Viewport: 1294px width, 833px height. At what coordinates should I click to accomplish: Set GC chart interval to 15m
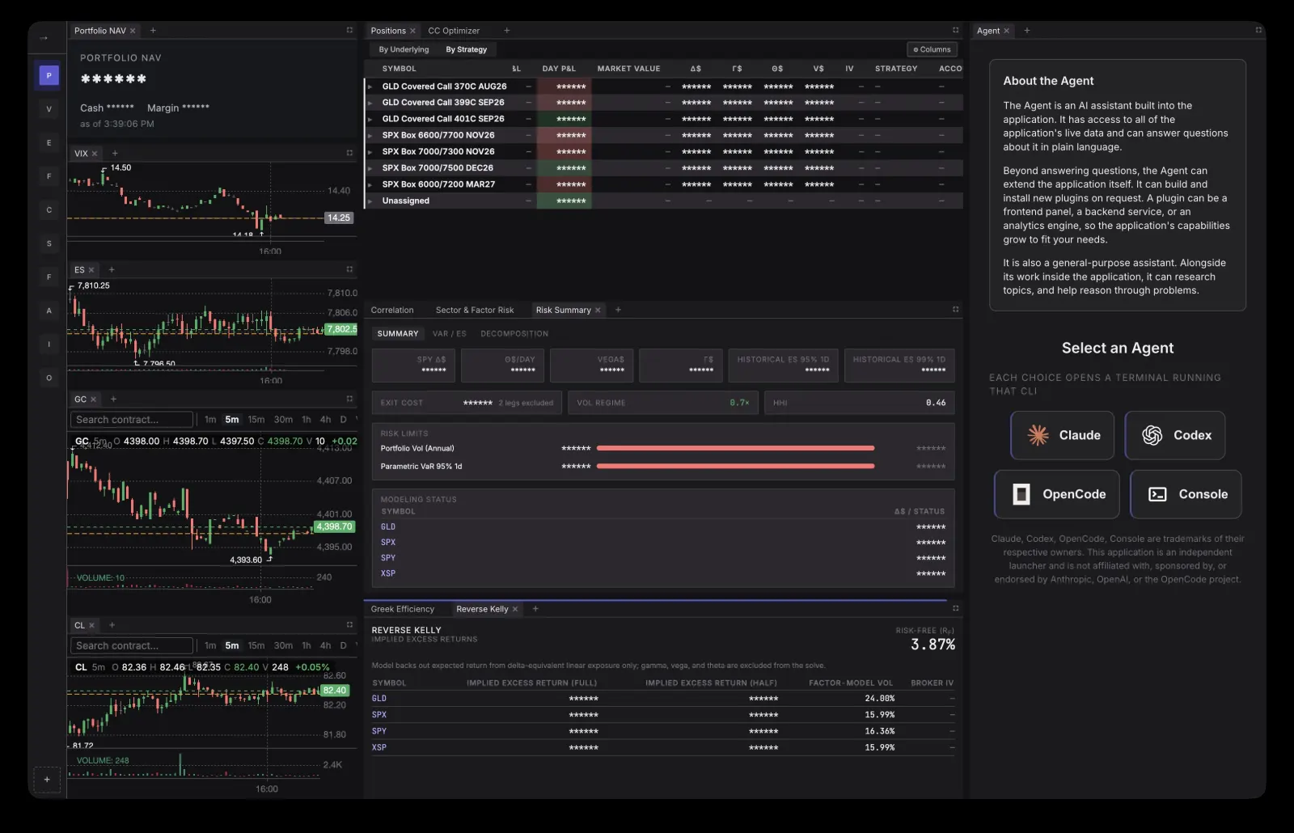[x=256, y=420]
